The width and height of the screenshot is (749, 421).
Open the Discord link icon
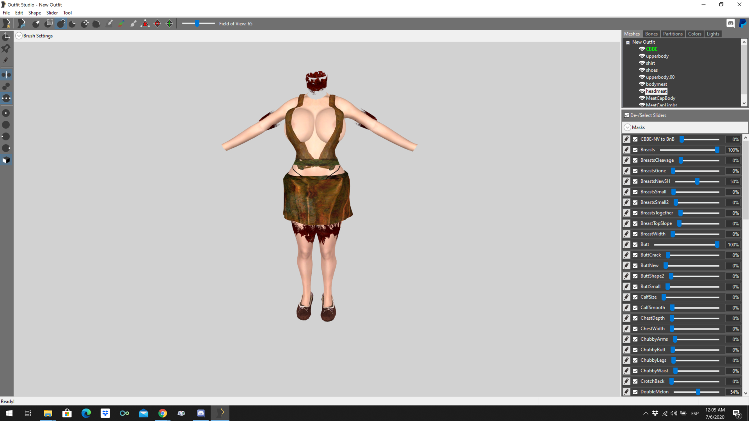pos(731,23)
